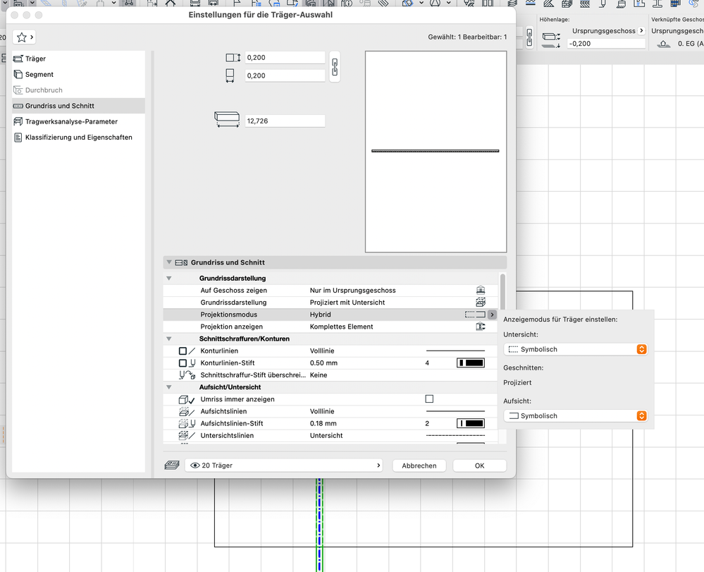
Task: Collapse the Aufsicht/Untersicht group
Action: pos(169,387)
